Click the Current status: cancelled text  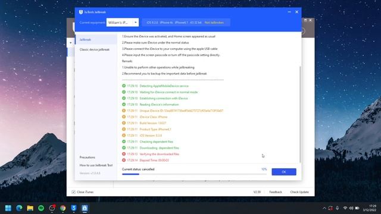point(138,169)
